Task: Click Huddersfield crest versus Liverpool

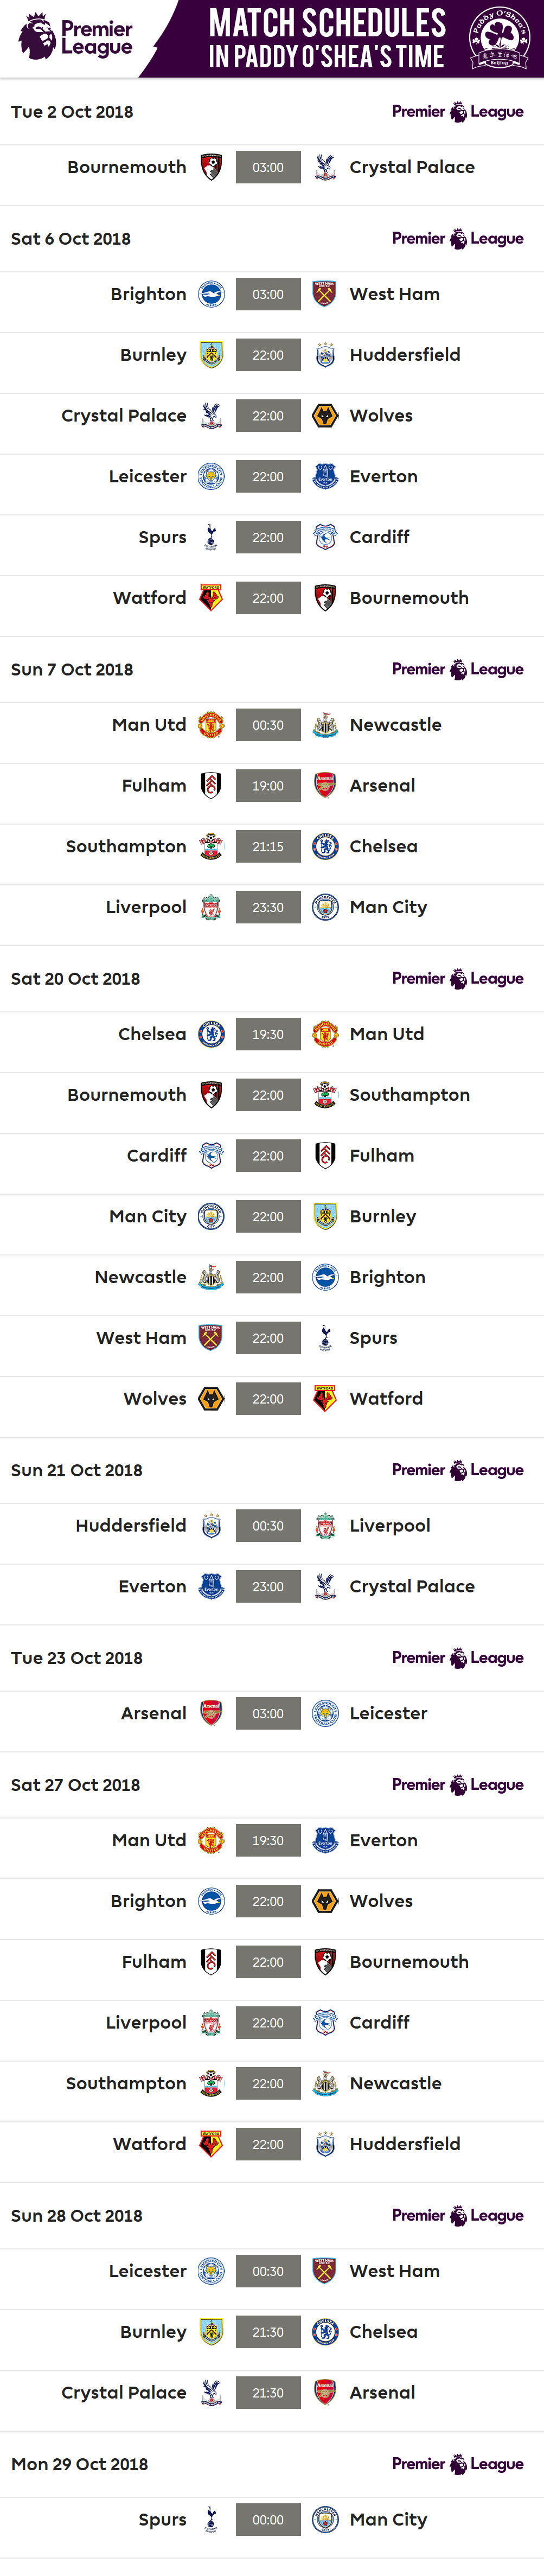Action: point(211,1525)
